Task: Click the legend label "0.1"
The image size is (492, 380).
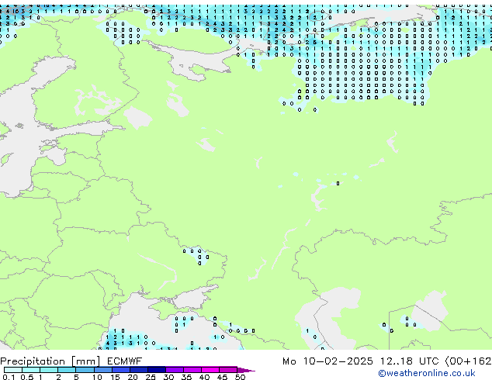Action: 9,377
